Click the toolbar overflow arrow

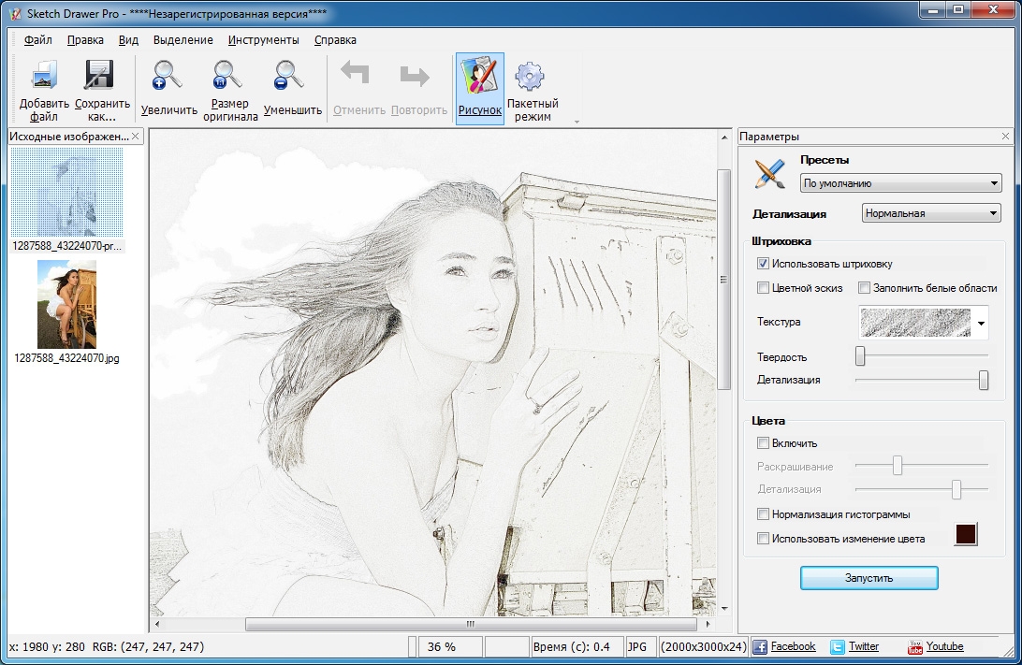[x=577, y=122]
